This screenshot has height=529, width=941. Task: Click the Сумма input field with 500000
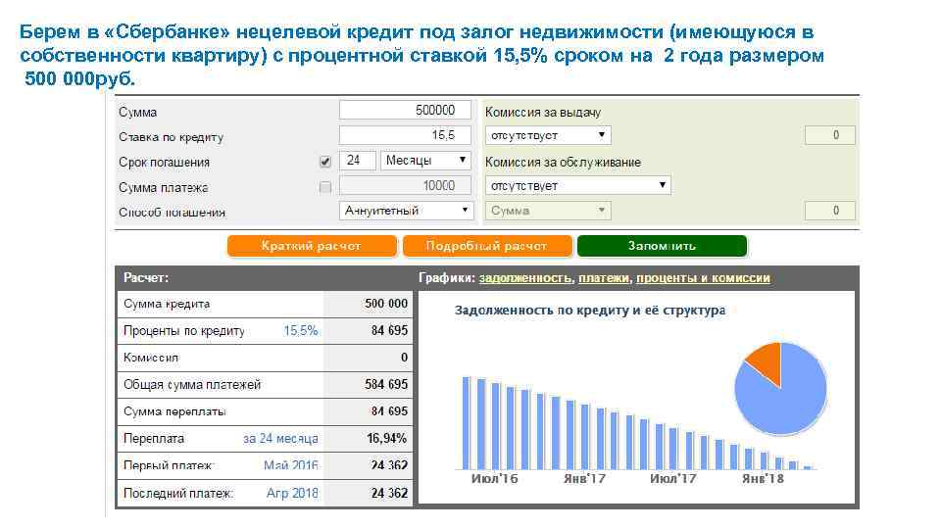tap(405, 111)
